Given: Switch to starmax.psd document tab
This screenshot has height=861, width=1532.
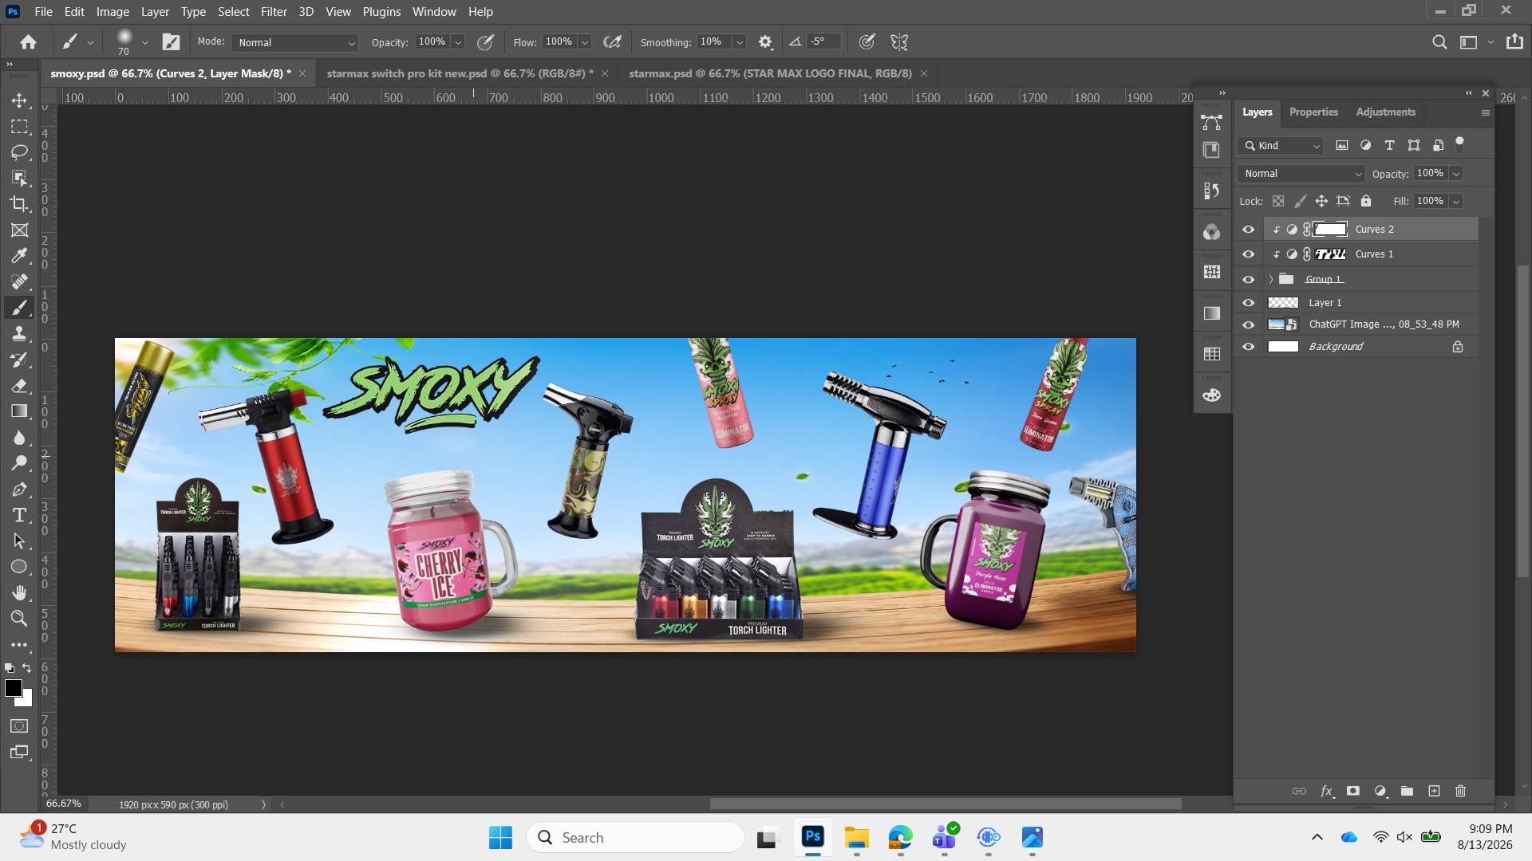Looking at the screenshot, I should [x=770, y=73].
